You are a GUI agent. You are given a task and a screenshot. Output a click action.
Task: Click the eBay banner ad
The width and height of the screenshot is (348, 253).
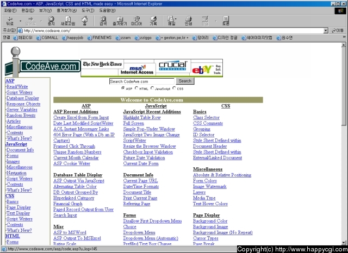pyautogui.click(x=207, y=69)
